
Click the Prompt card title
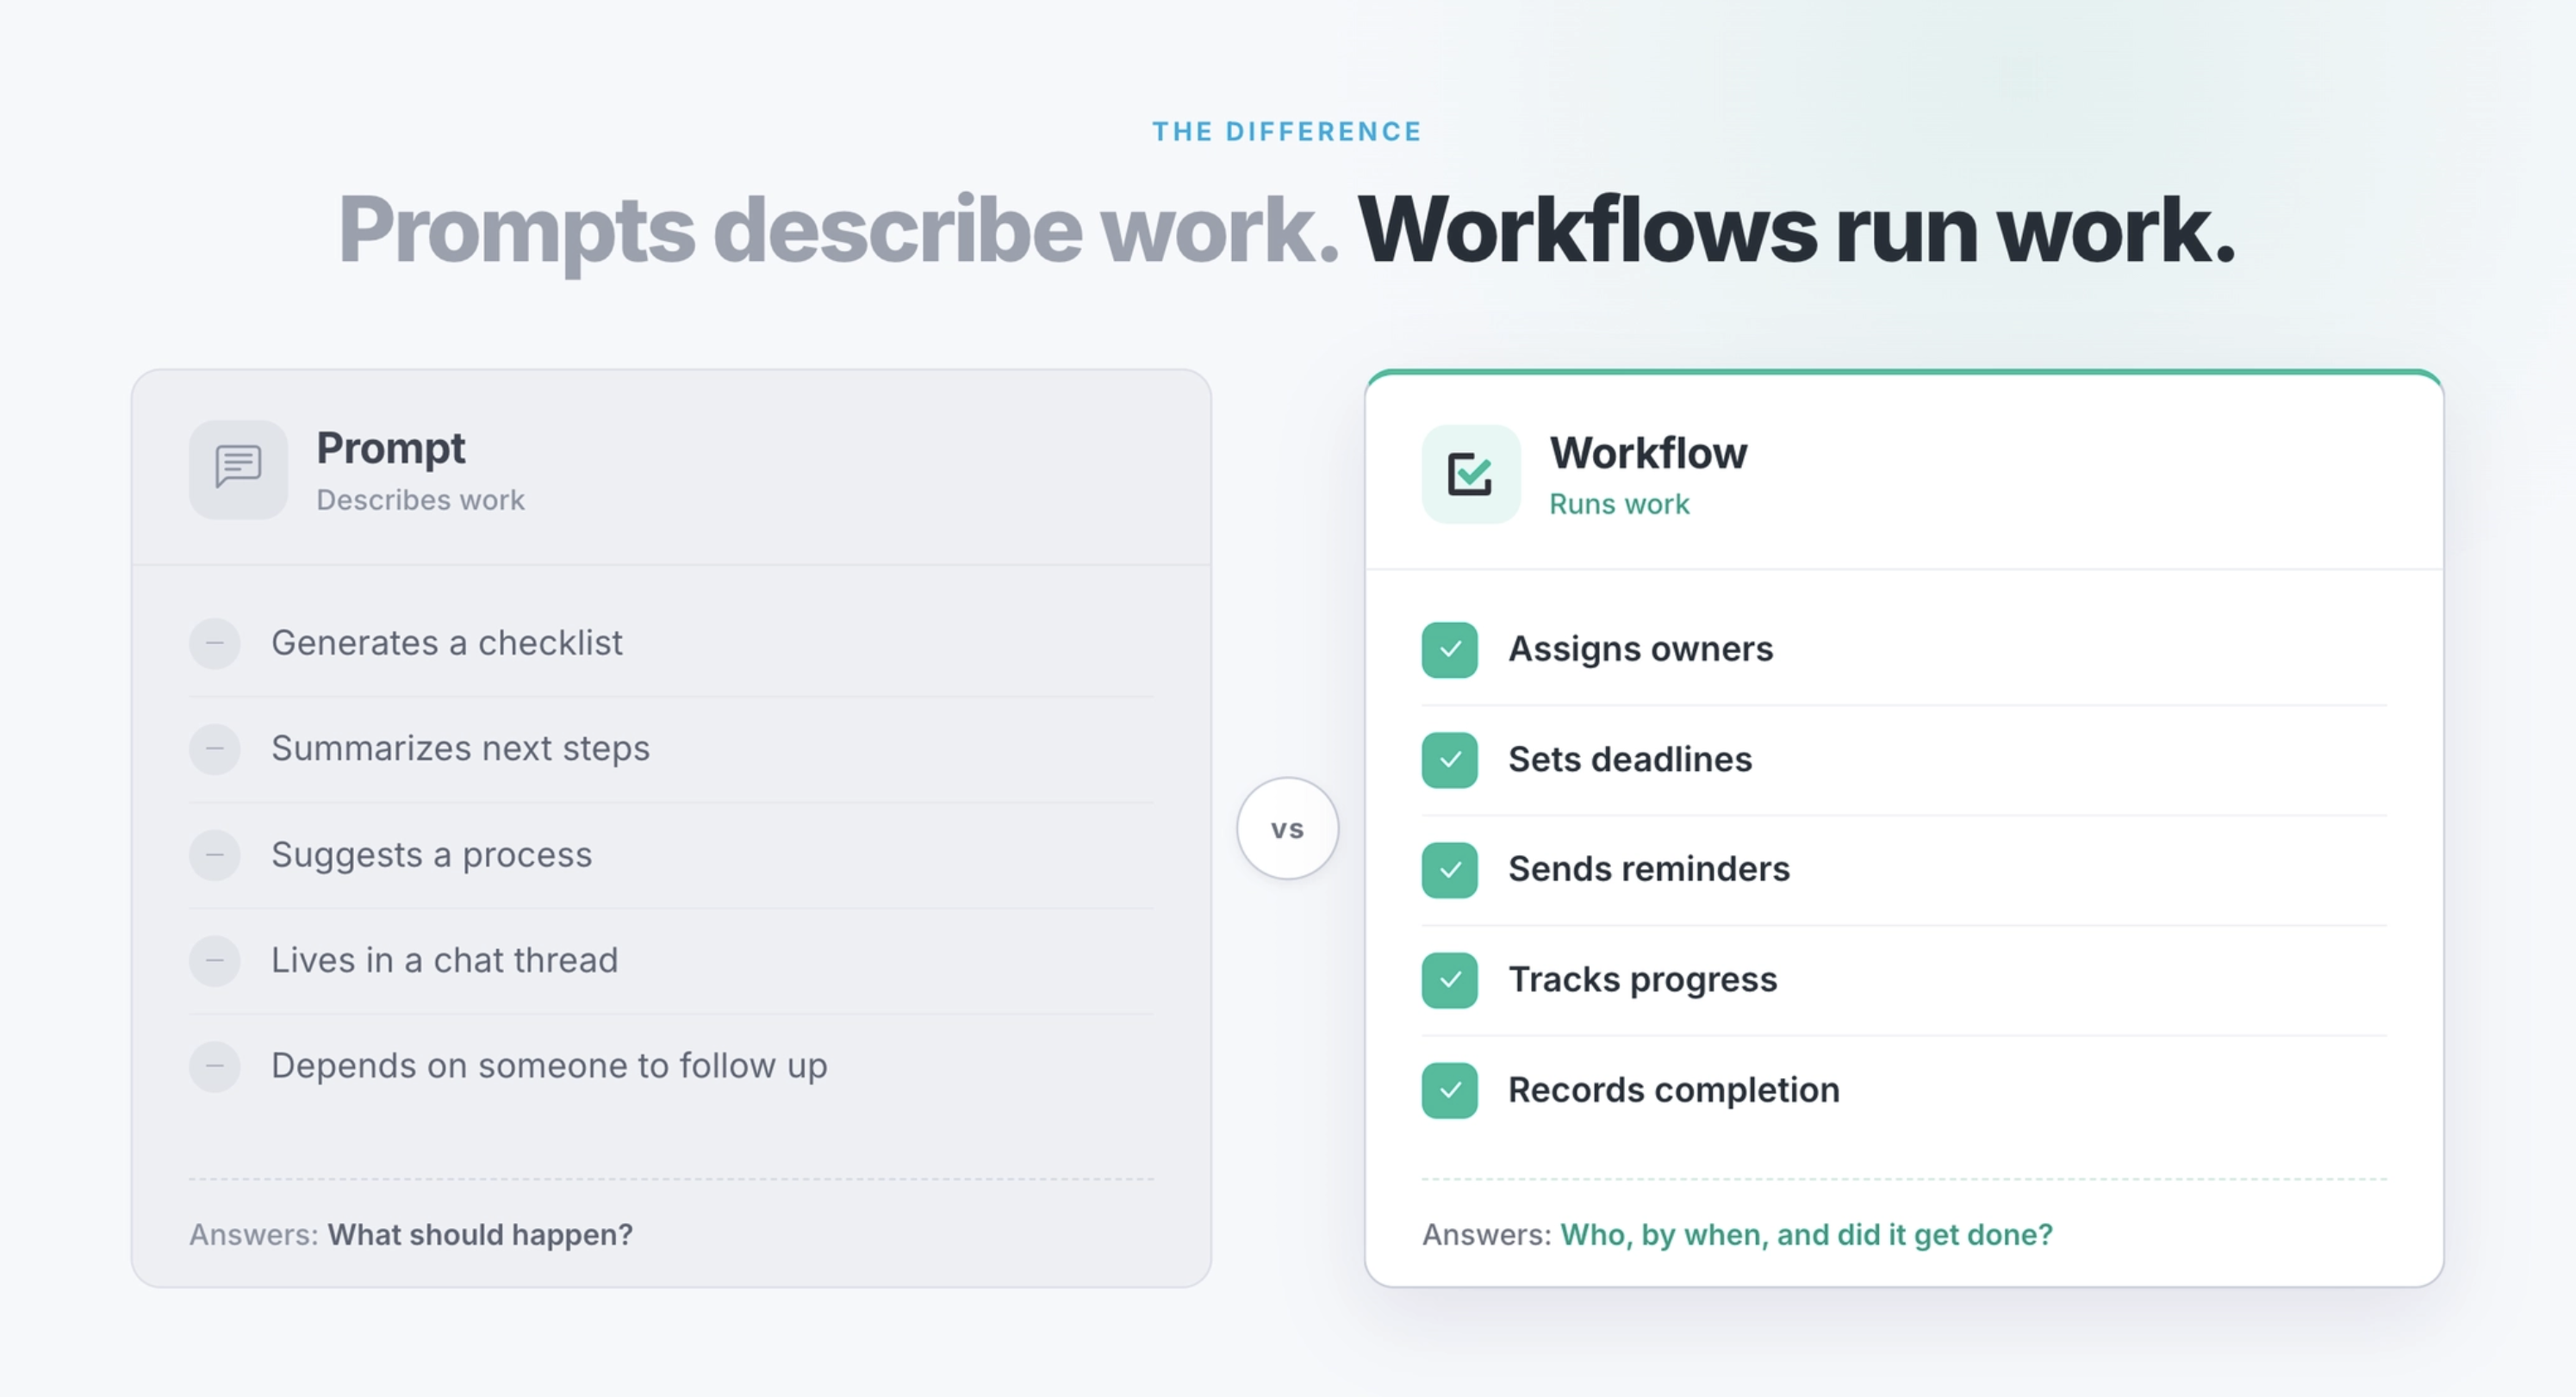pyautogui.click(x=391, y=448)
